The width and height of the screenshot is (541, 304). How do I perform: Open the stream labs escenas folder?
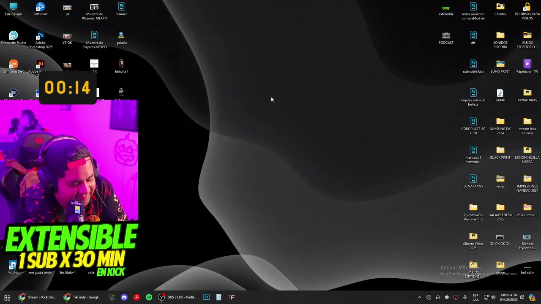click(x=527, y=126)
